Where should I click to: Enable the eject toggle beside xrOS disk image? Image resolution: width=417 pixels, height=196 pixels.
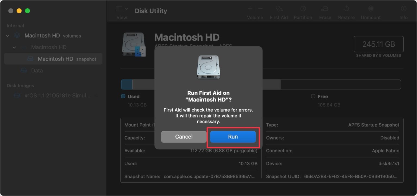pyautogui.click(x=96, y=95)
